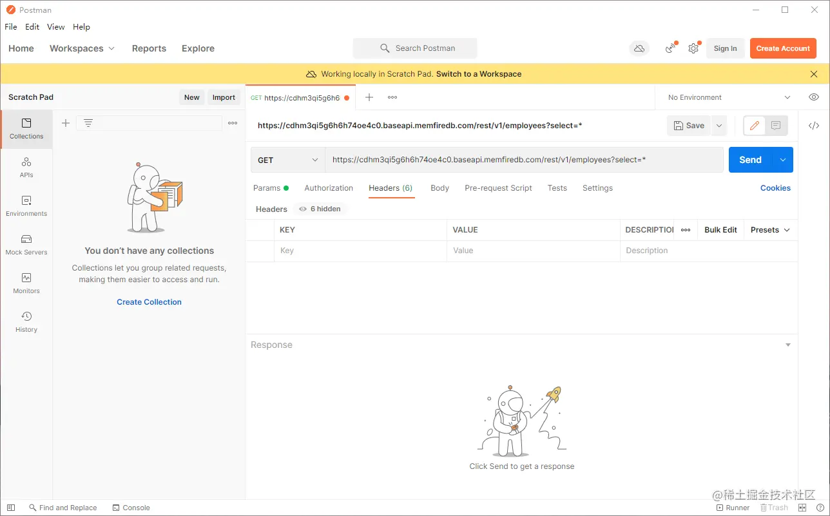The image size is (830, 516).
Task: Open a new request tab with plus
Action: coord(369,97)
